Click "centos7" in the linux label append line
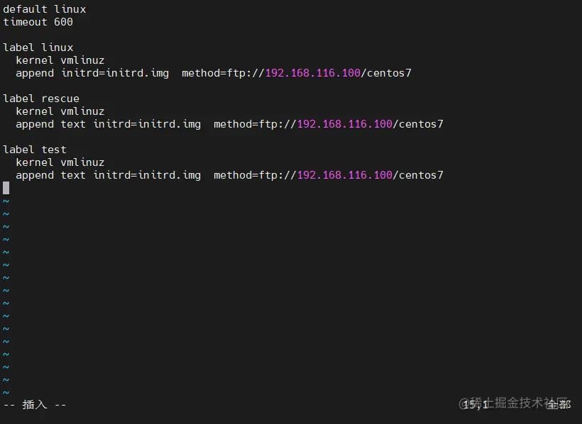 click(386, 73)
